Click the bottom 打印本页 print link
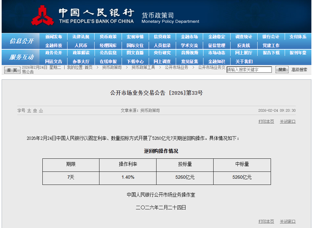Viewport: 314px width, 228px height. 266,221
